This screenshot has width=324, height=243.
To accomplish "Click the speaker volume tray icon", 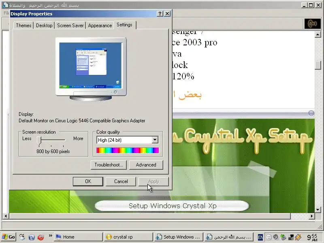I will 276,237.
